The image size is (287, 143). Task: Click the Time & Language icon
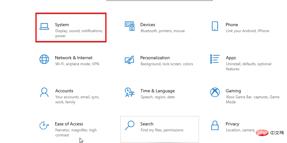point(129,92)
